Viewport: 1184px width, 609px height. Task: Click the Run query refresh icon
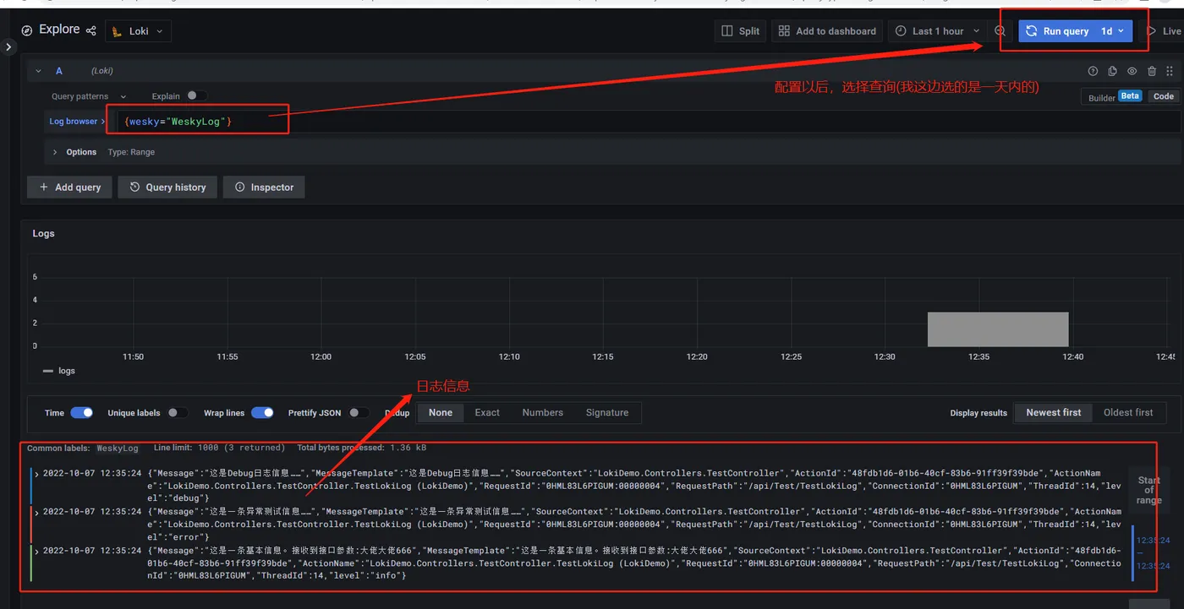(x=1031, y=31)
